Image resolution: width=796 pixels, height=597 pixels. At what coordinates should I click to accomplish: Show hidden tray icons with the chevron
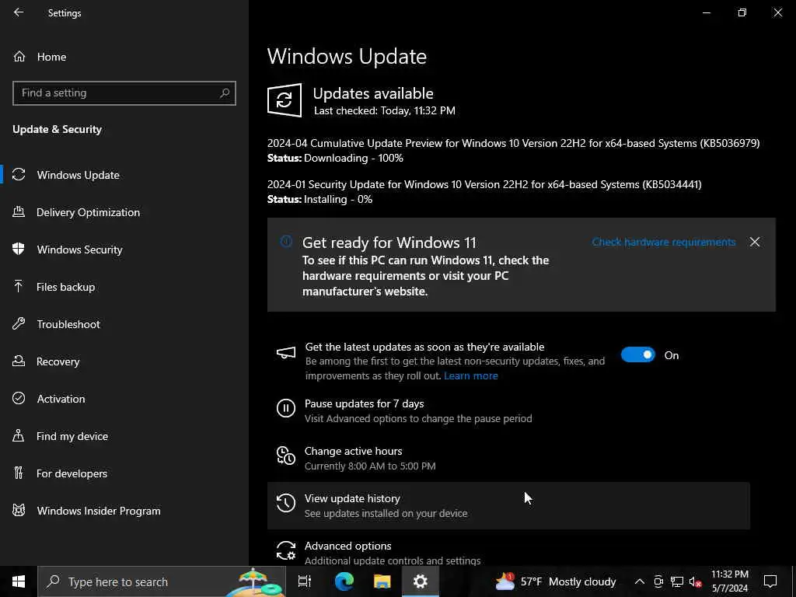pos(640,581)
